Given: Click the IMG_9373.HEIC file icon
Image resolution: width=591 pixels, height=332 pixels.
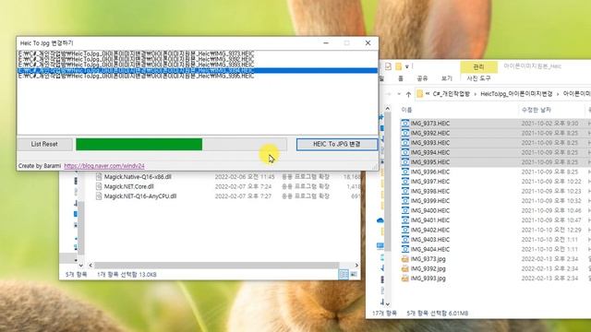Looking at the screenshot, I should (x=404, y=124).
